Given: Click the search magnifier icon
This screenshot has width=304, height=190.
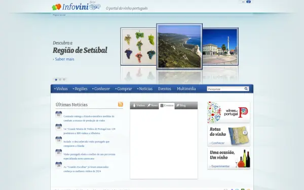Looking at the screenshot, I should pos(246,89).
